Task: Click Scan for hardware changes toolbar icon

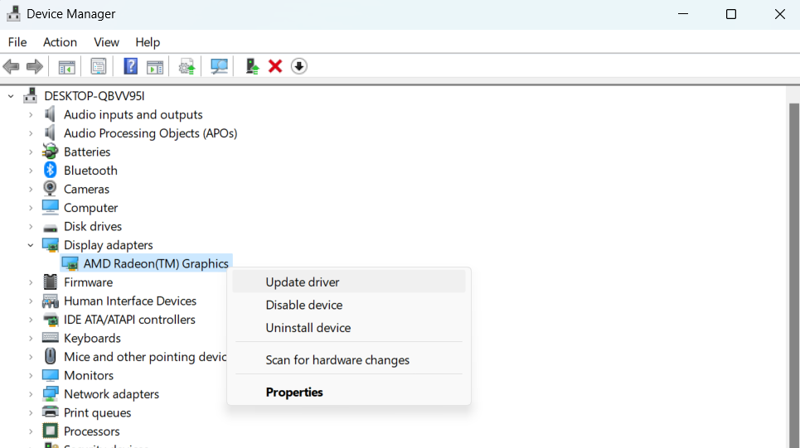Action: (220, 66)
